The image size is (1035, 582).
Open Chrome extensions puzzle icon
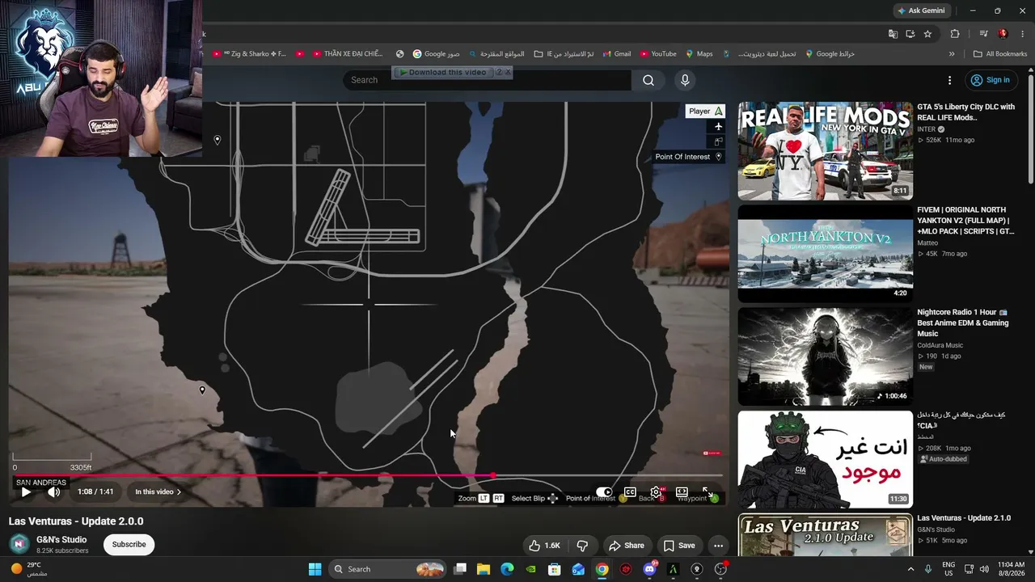(x=955, y=34)
